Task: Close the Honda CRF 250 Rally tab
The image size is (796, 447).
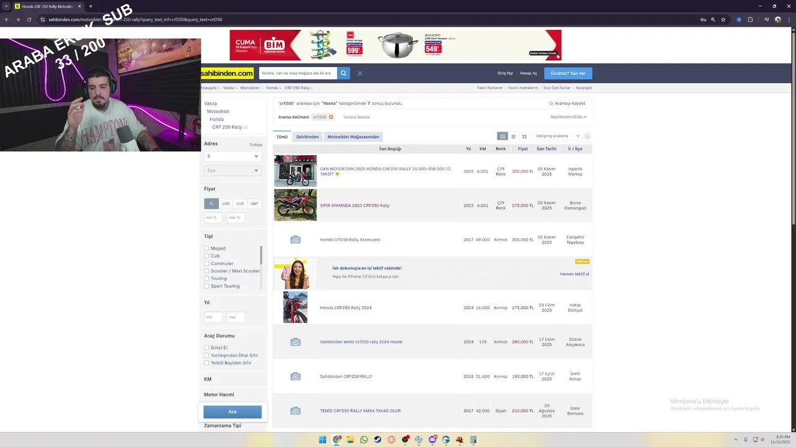Action: coord(80,6)
